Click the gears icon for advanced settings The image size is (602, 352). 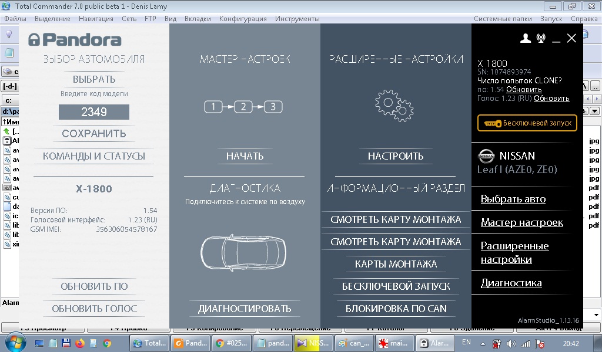click(394, 105)
